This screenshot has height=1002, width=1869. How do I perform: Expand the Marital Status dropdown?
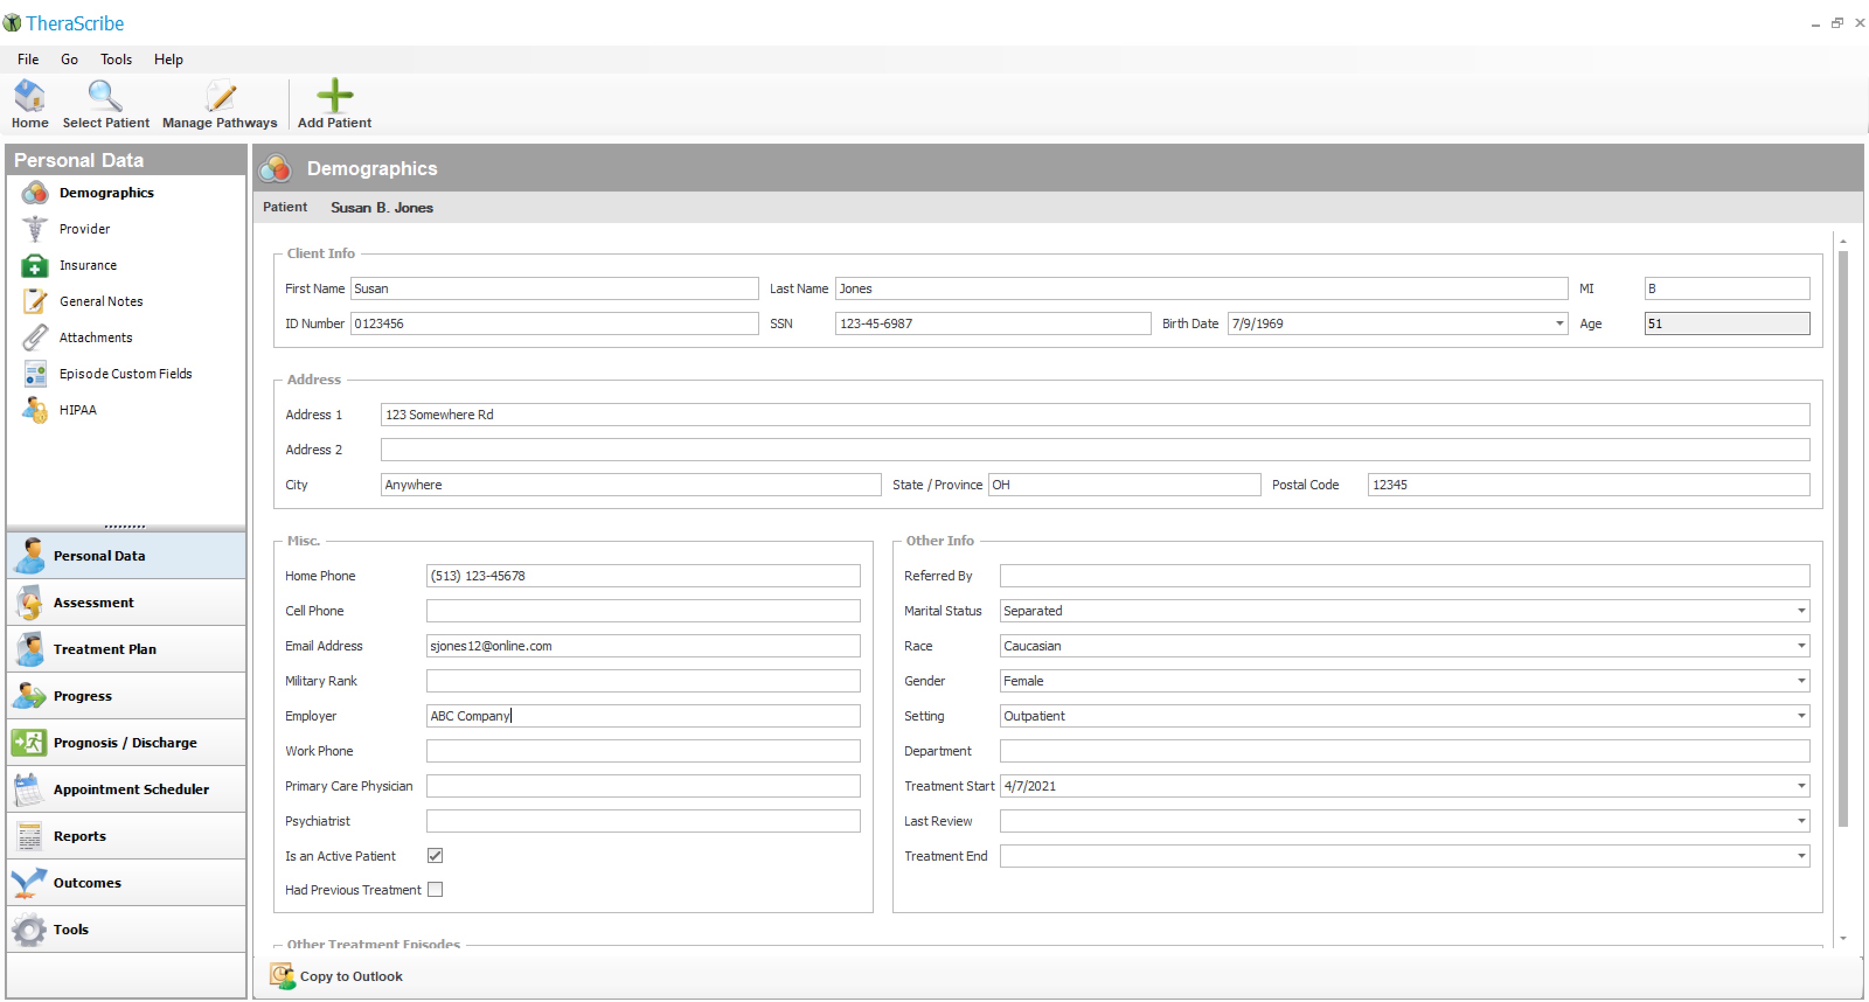point(1801,611)
